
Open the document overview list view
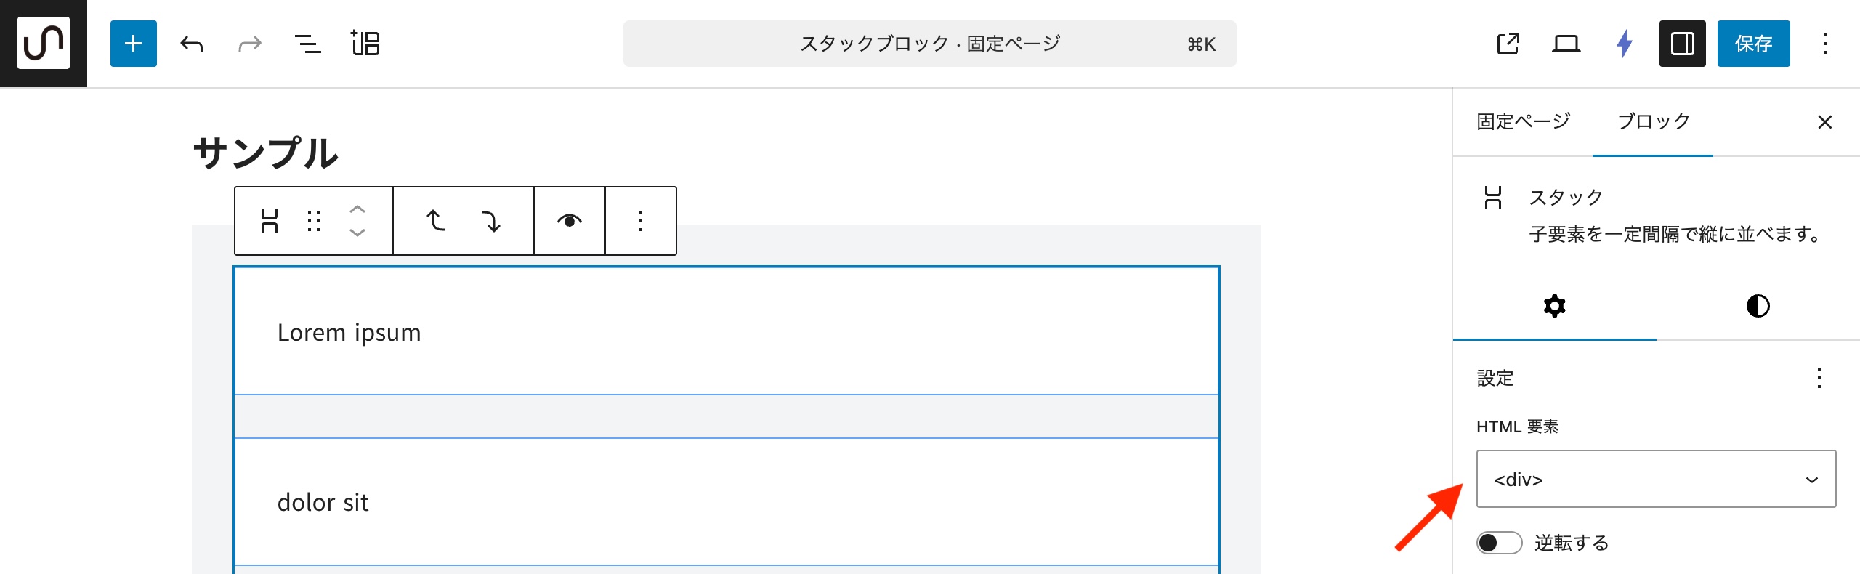(307, 44)
